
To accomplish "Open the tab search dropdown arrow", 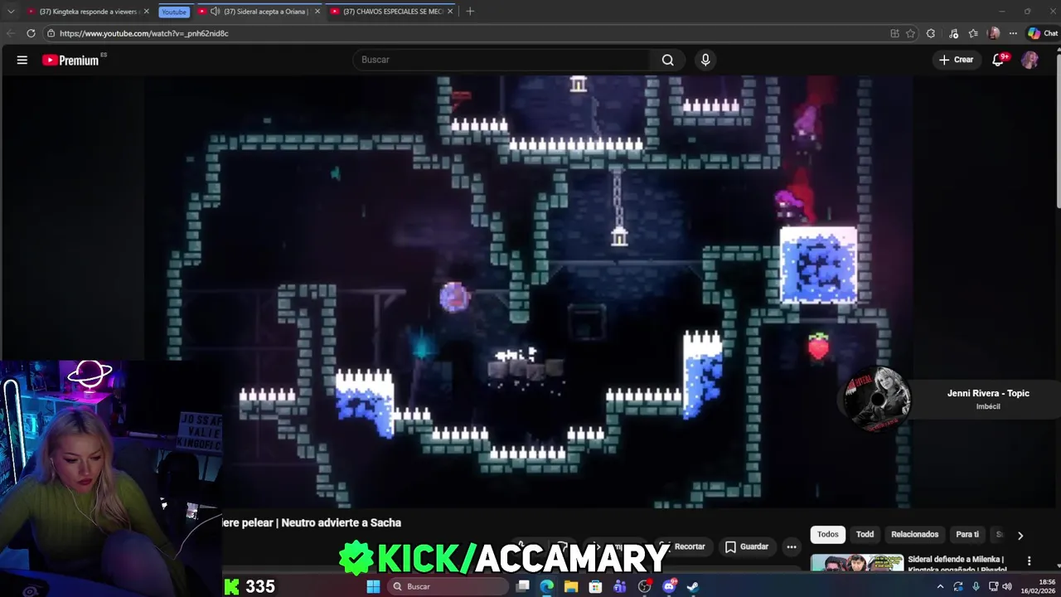I will 11,12.
